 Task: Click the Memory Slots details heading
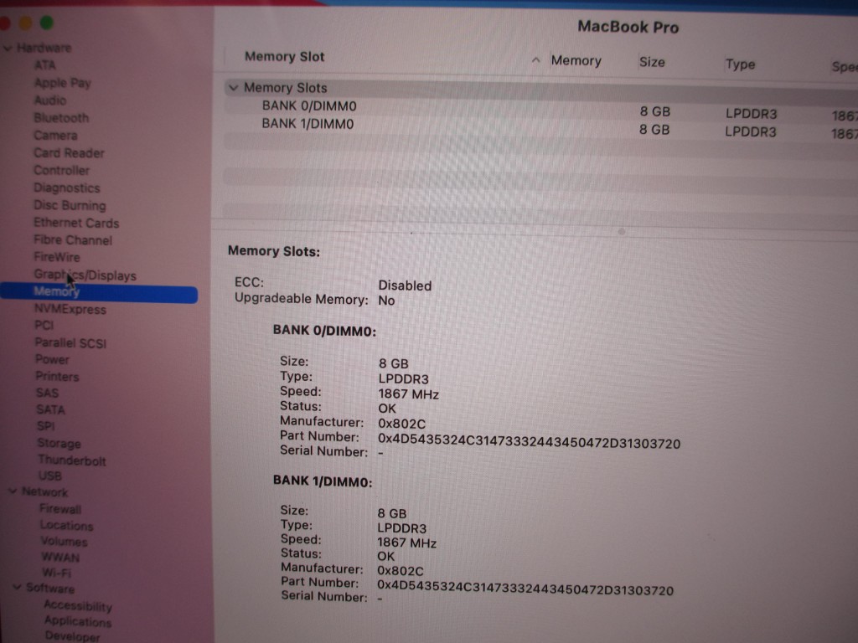pos(274,251)
